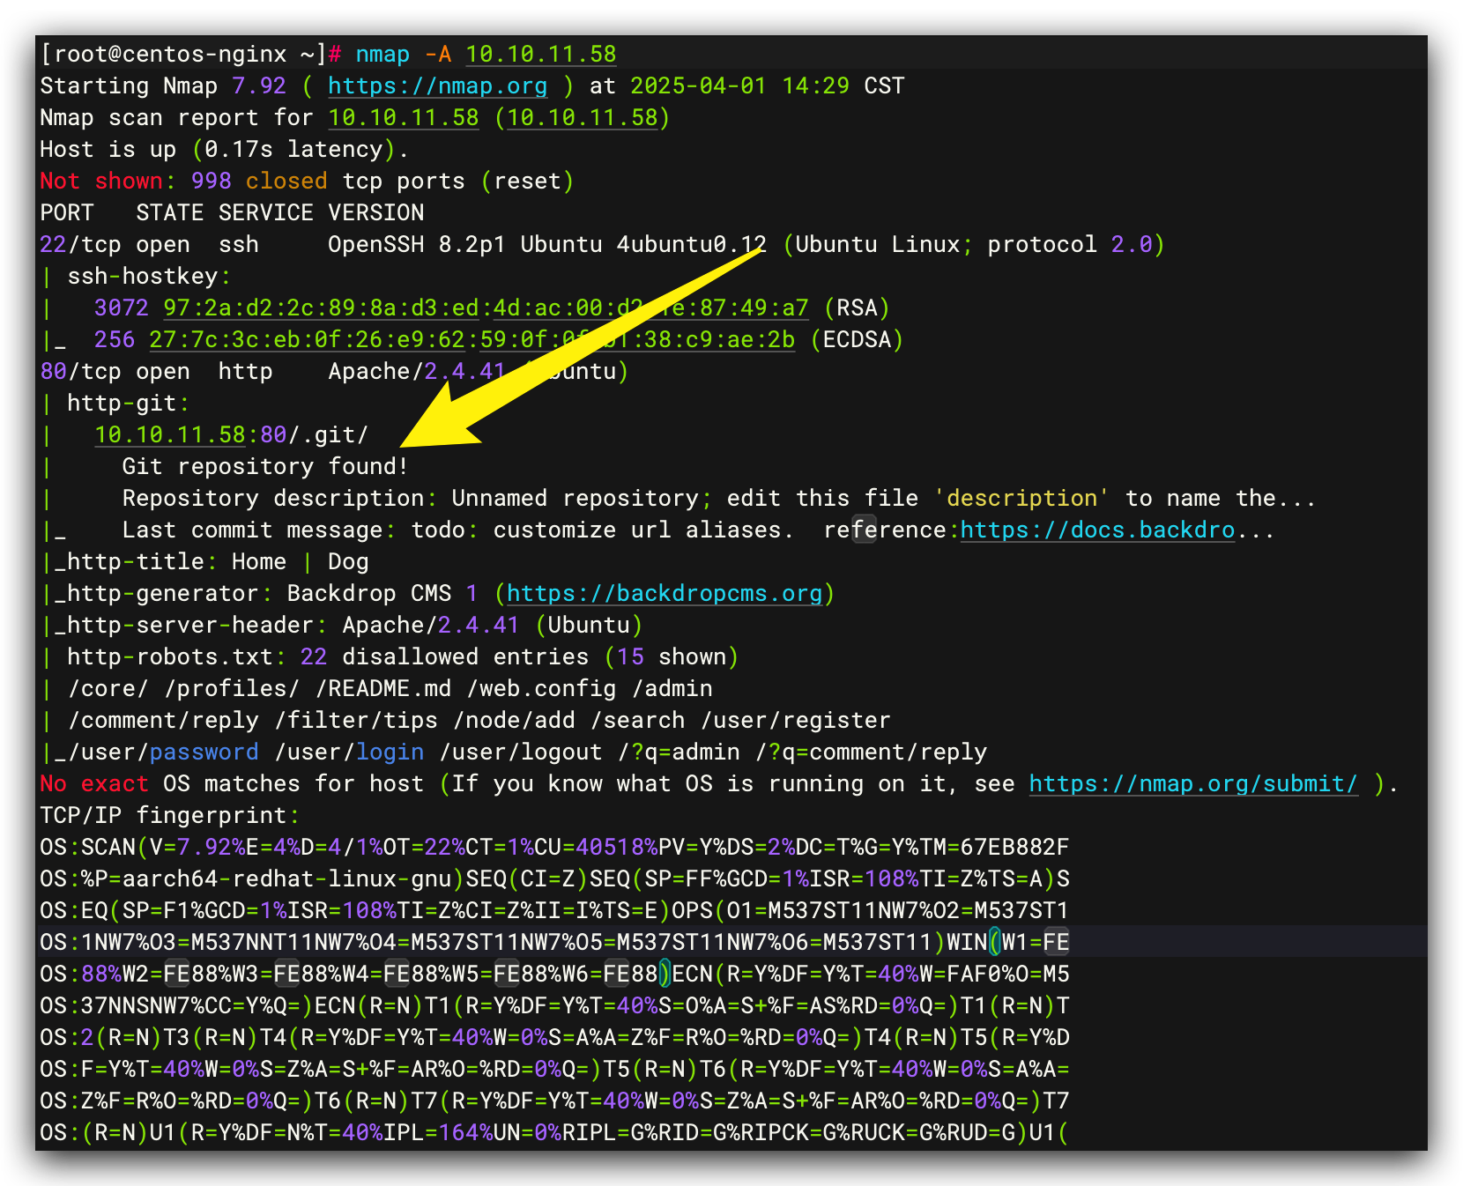Select the RSA ssh-hostkey fingerprint
Viewport: 1463px width, 1186px height.
coord(485,308)
